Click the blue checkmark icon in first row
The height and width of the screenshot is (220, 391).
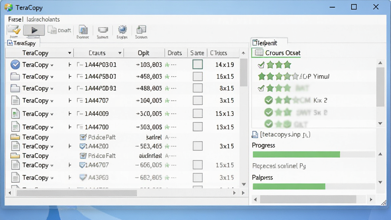point(15,65)
